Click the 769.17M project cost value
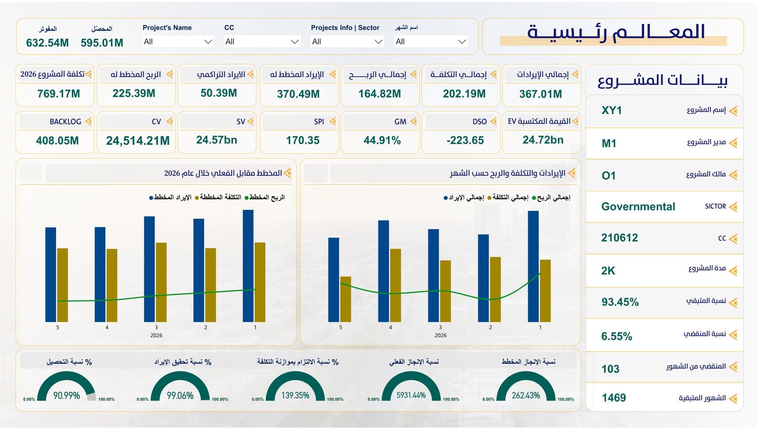Viewport: 757px width, 430px height. [59, 94]
